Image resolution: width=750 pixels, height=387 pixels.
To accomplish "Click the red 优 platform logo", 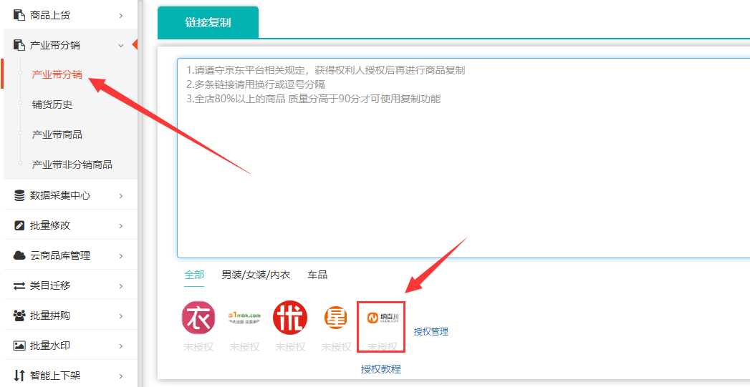I will (290, 318).
